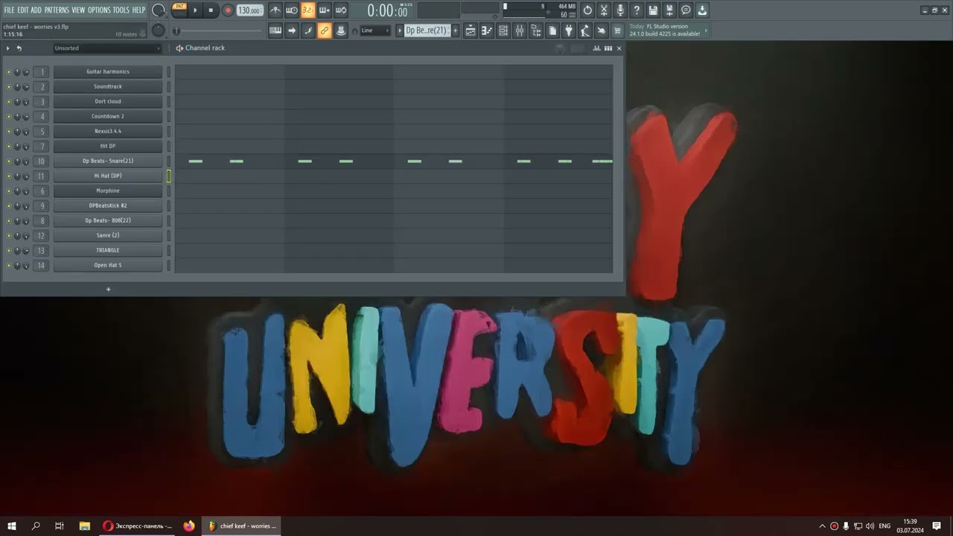
Task: Open the shopping cart icon
Action: 618,31
